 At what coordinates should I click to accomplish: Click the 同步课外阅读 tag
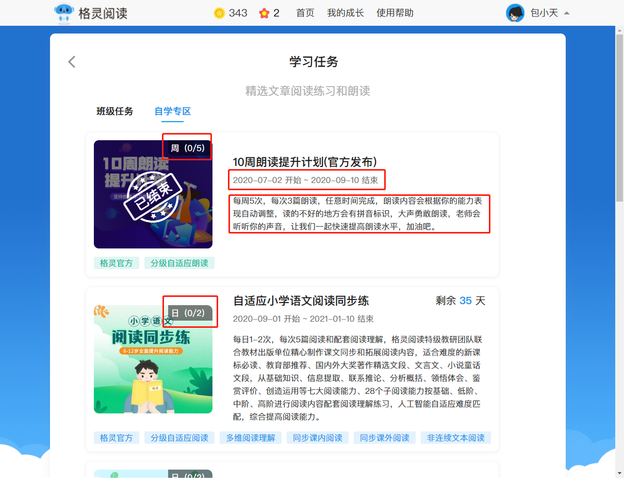click(385, 438)
